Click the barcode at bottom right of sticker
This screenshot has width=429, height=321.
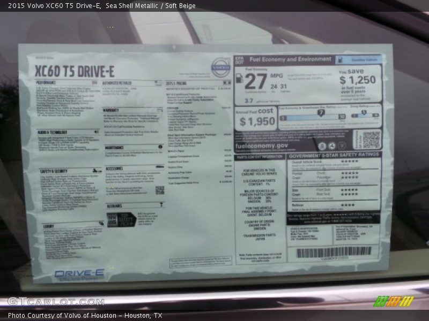[x=334, y=252]
